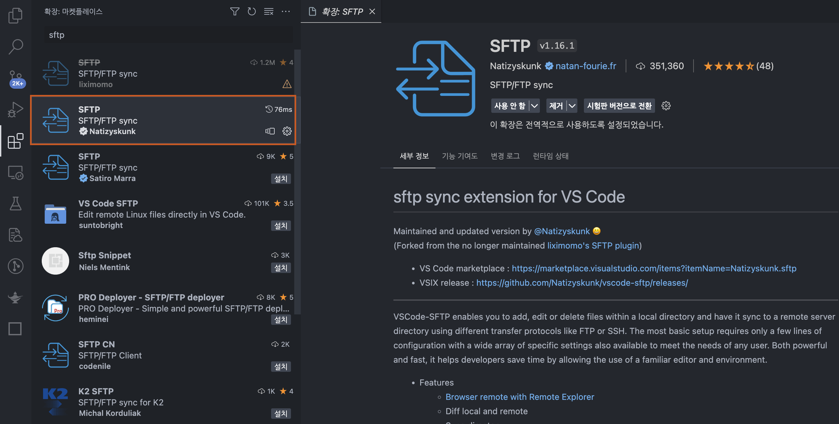Image resolution: width=839 pixels, height=424 pixels.
Task: Click 시험판 버전으로 전환 button
Action: click(x=619, y=106)
